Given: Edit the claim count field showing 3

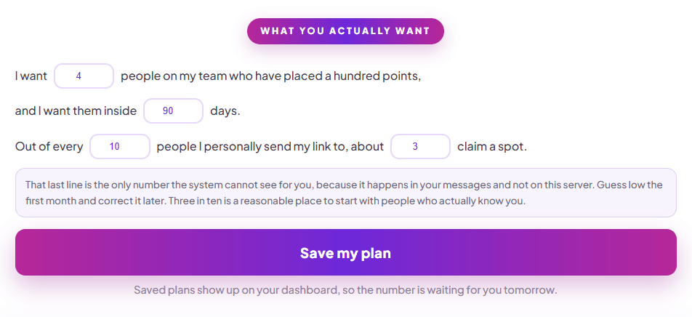Looking at the screenshot, I should coord(420,147).
